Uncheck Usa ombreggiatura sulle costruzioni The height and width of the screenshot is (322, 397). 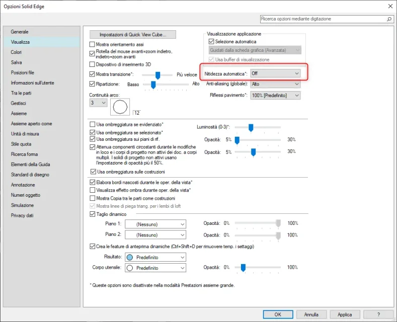point(93,172)
